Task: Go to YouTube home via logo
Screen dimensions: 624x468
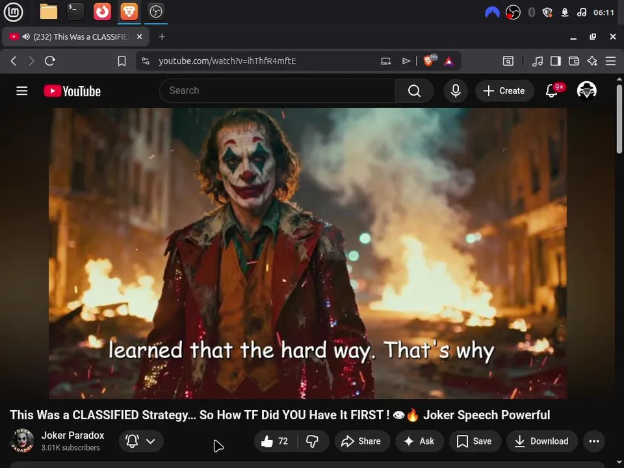Action: (72, 91)
